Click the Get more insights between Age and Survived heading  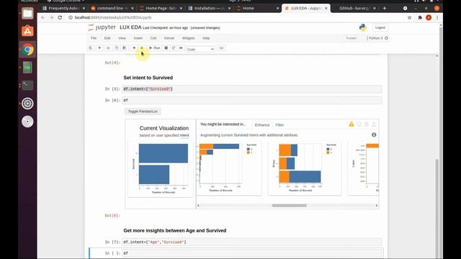point(175,230)
